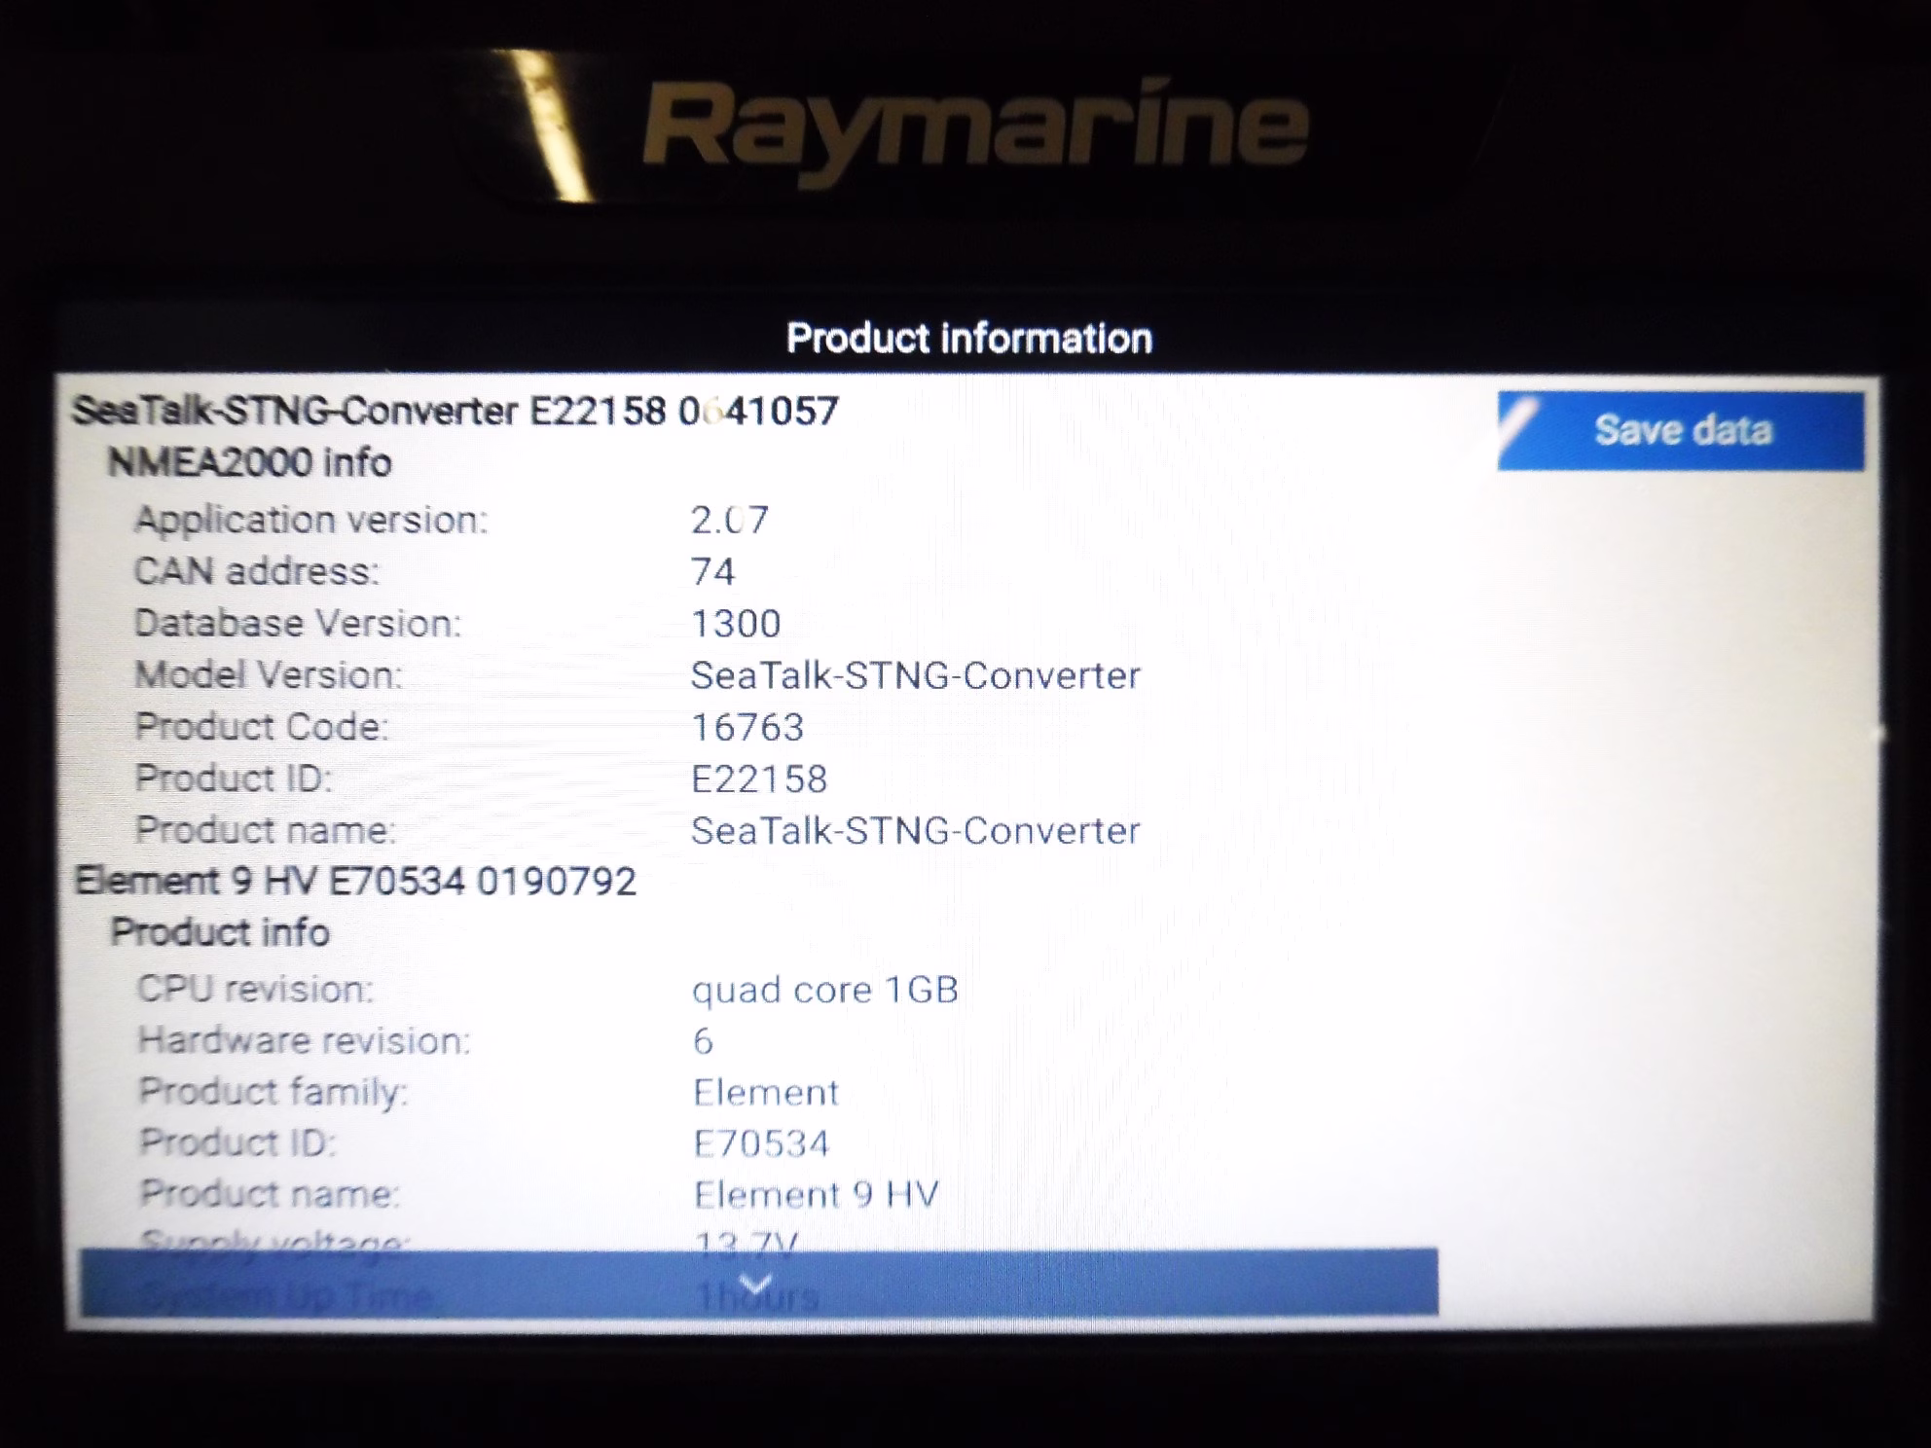The width and height of the screenshot is (1931, 1448).
Task: Select the Element 9 HV E70534 heading
Action: [x=356, y=881]
